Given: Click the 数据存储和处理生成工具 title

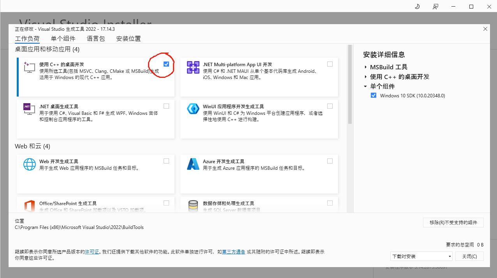Looking at the screenshot, I should pos(228,203).
